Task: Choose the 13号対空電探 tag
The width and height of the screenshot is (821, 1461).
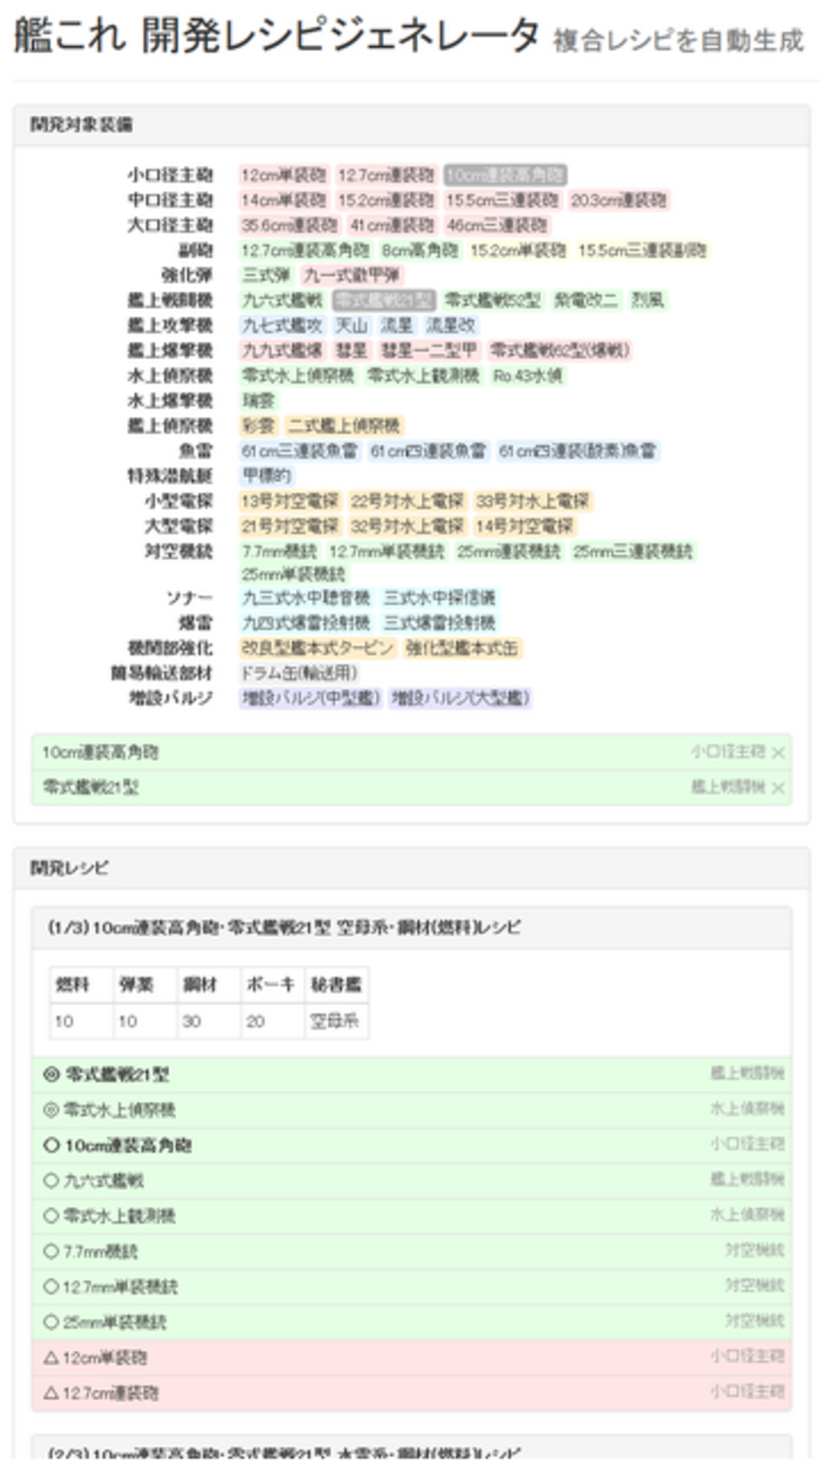Action: click(x=291, y=501)
